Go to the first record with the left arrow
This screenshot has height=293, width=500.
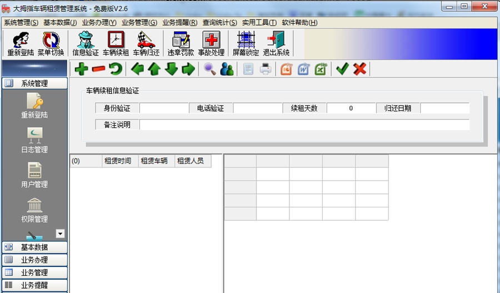click(x=137, y=69)
